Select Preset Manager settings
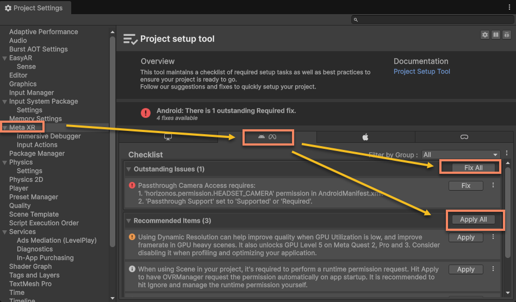 (34, 197)
